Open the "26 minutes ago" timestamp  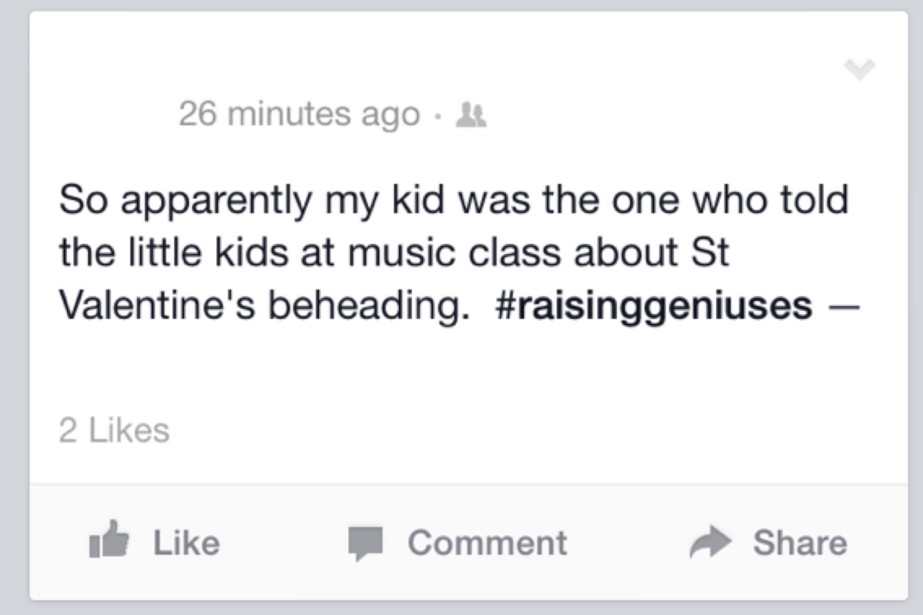tap(299, 114)
